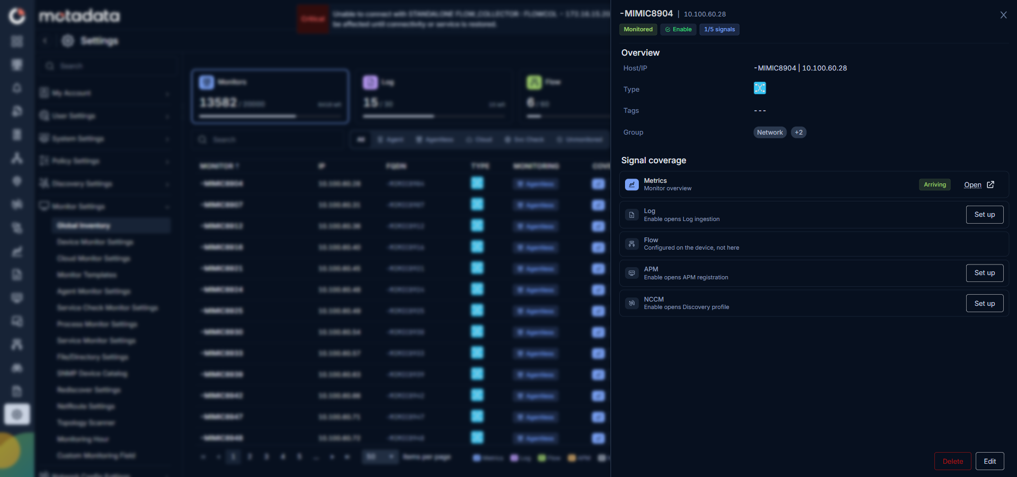
Task: Set up Log ingestion
Action: pyautogui.click(x=985, y=215)
